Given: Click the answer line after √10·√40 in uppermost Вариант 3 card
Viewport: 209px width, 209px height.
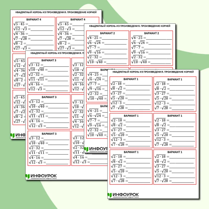Looking at the screenshot, I should (x=58, y=71).
